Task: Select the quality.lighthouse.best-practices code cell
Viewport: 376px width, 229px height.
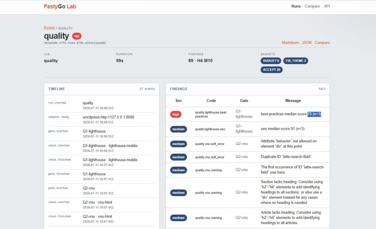Action: pos(211,114)
